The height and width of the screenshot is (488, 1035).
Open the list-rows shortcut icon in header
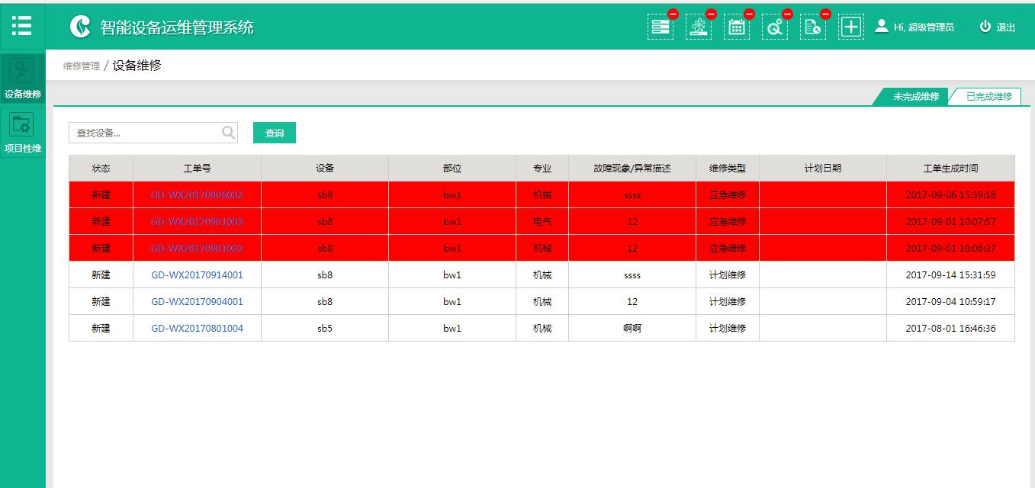(661, 27)
